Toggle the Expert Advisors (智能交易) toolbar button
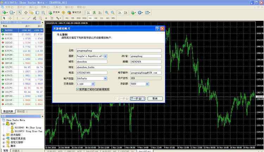Image resolution: width=264 pixels, height=152 pixels. (x=74, y=13)
